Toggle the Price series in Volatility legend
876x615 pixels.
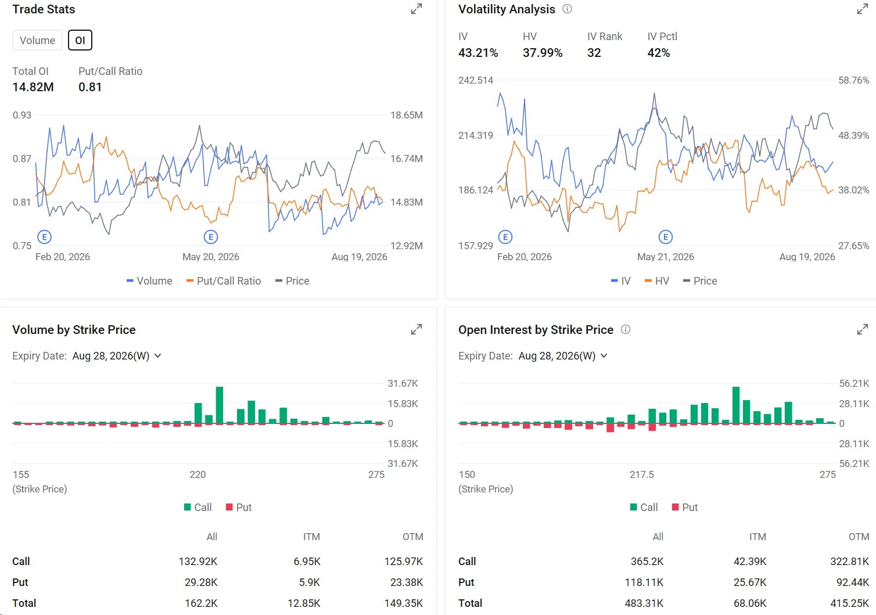pyautogui.click(x=700, y=281)
